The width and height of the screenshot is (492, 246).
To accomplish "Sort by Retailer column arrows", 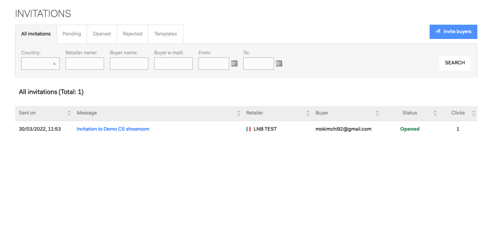I will pyautogui.click(x=308, y=113).
